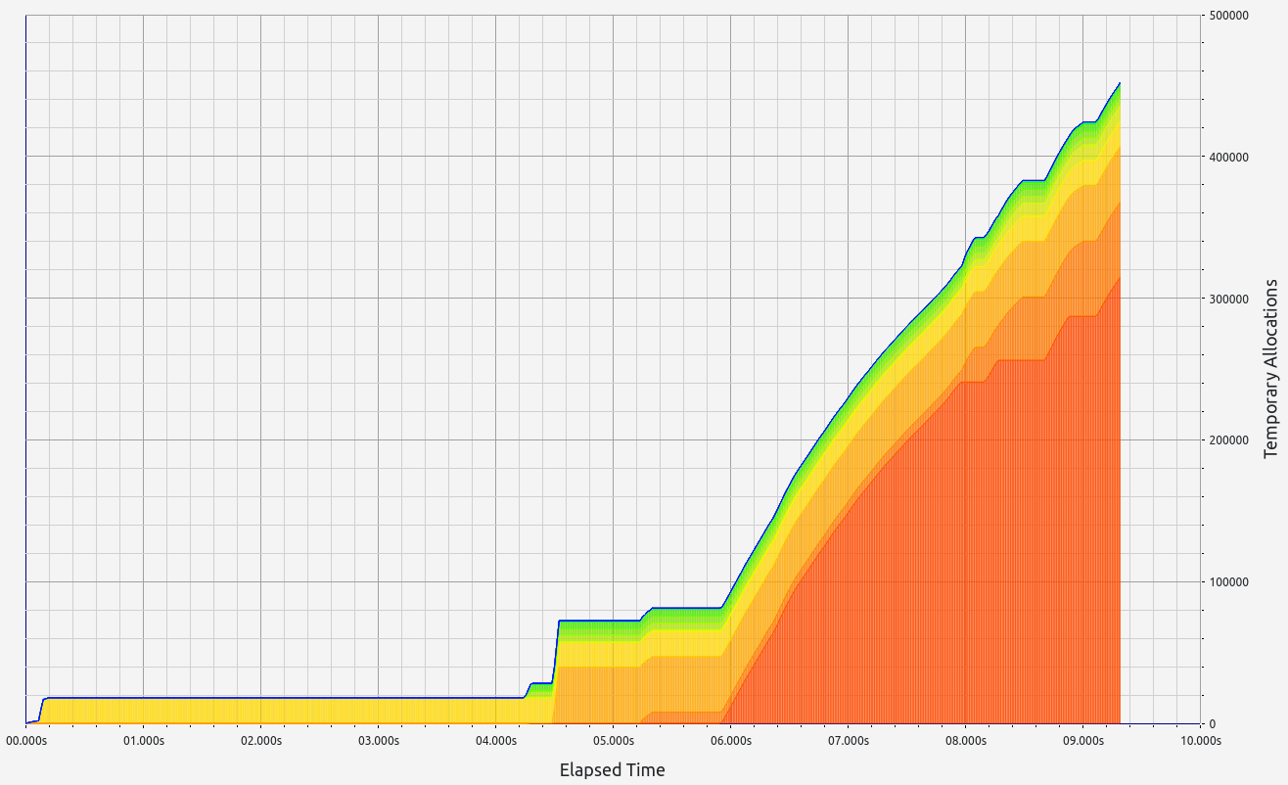
Task: Select the 08.000s tick label
Action: pos(966,742)
